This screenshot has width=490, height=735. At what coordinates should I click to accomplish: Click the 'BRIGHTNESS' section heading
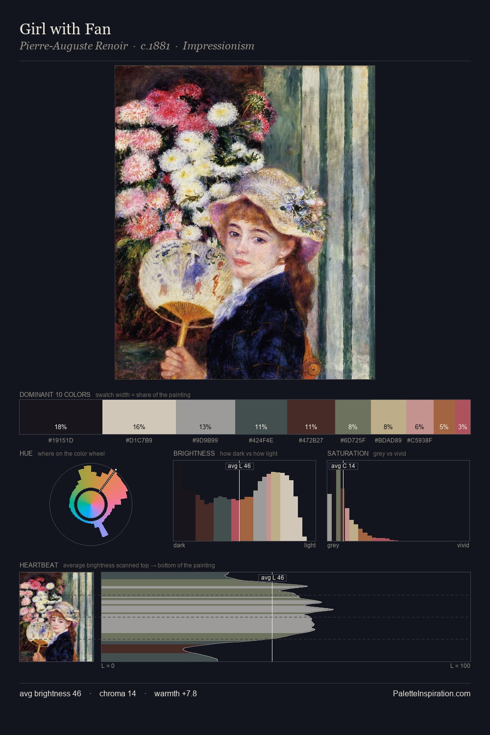[194, 453]
